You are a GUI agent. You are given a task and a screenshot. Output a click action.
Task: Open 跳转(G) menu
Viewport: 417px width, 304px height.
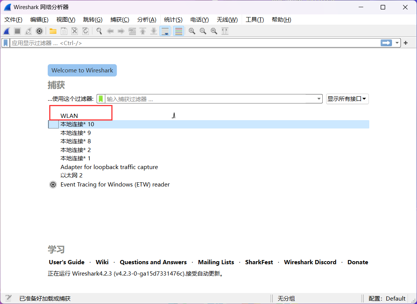coord(93,20)
